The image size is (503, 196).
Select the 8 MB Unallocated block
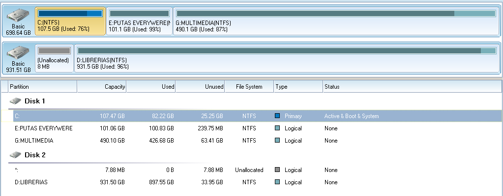tap(54, 58)
